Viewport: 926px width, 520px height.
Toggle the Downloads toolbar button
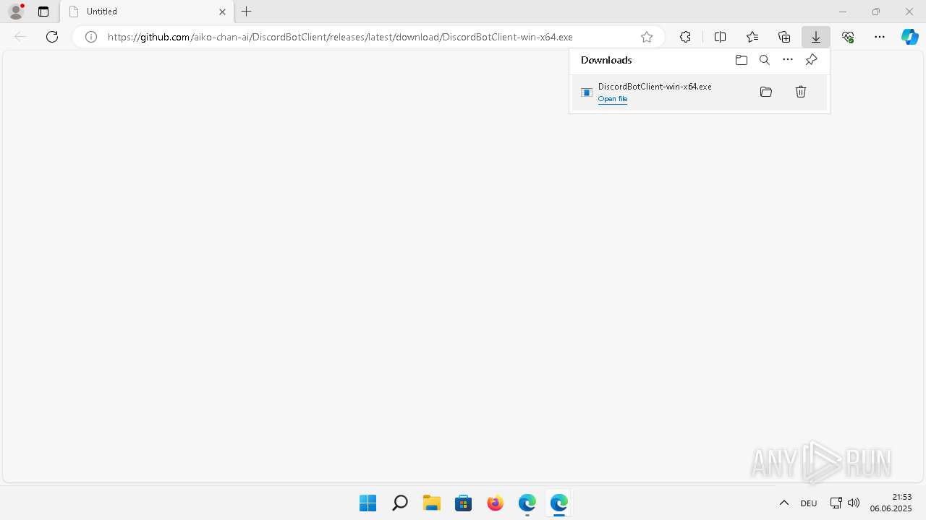tap(816, 37)
